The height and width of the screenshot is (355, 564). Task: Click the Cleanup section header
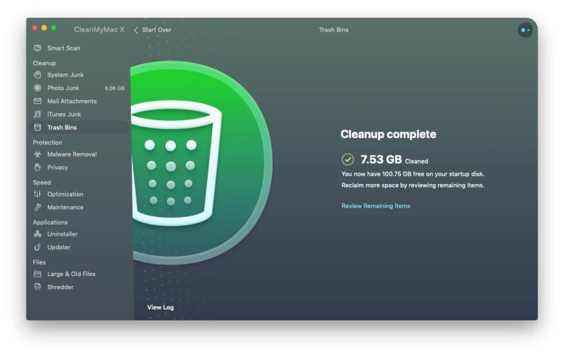pos(44,63)
